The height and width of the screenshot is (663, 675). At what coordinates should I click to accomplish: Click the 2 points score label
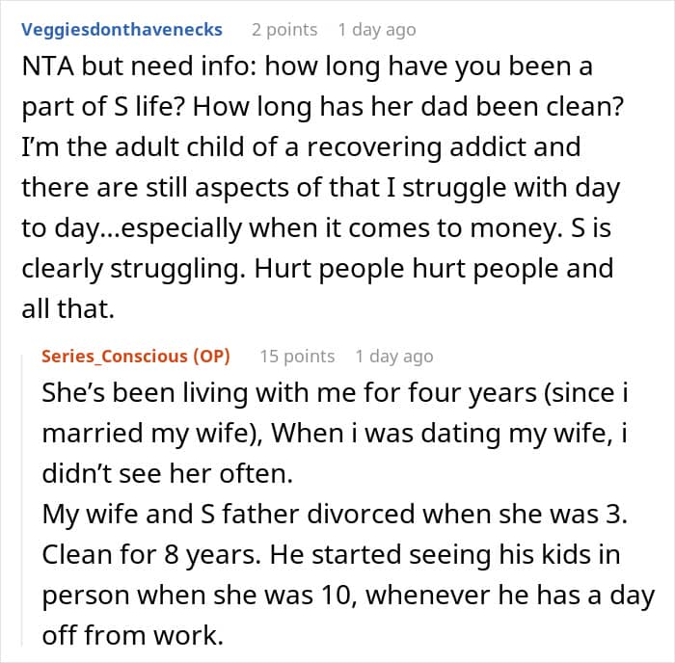283,30
